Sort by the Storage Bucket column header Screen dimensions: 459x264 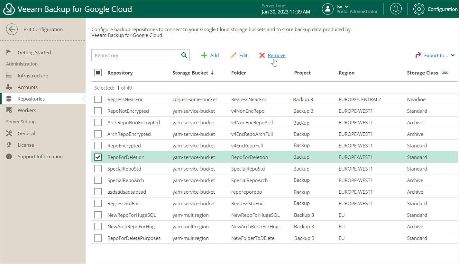coord(190,73)
